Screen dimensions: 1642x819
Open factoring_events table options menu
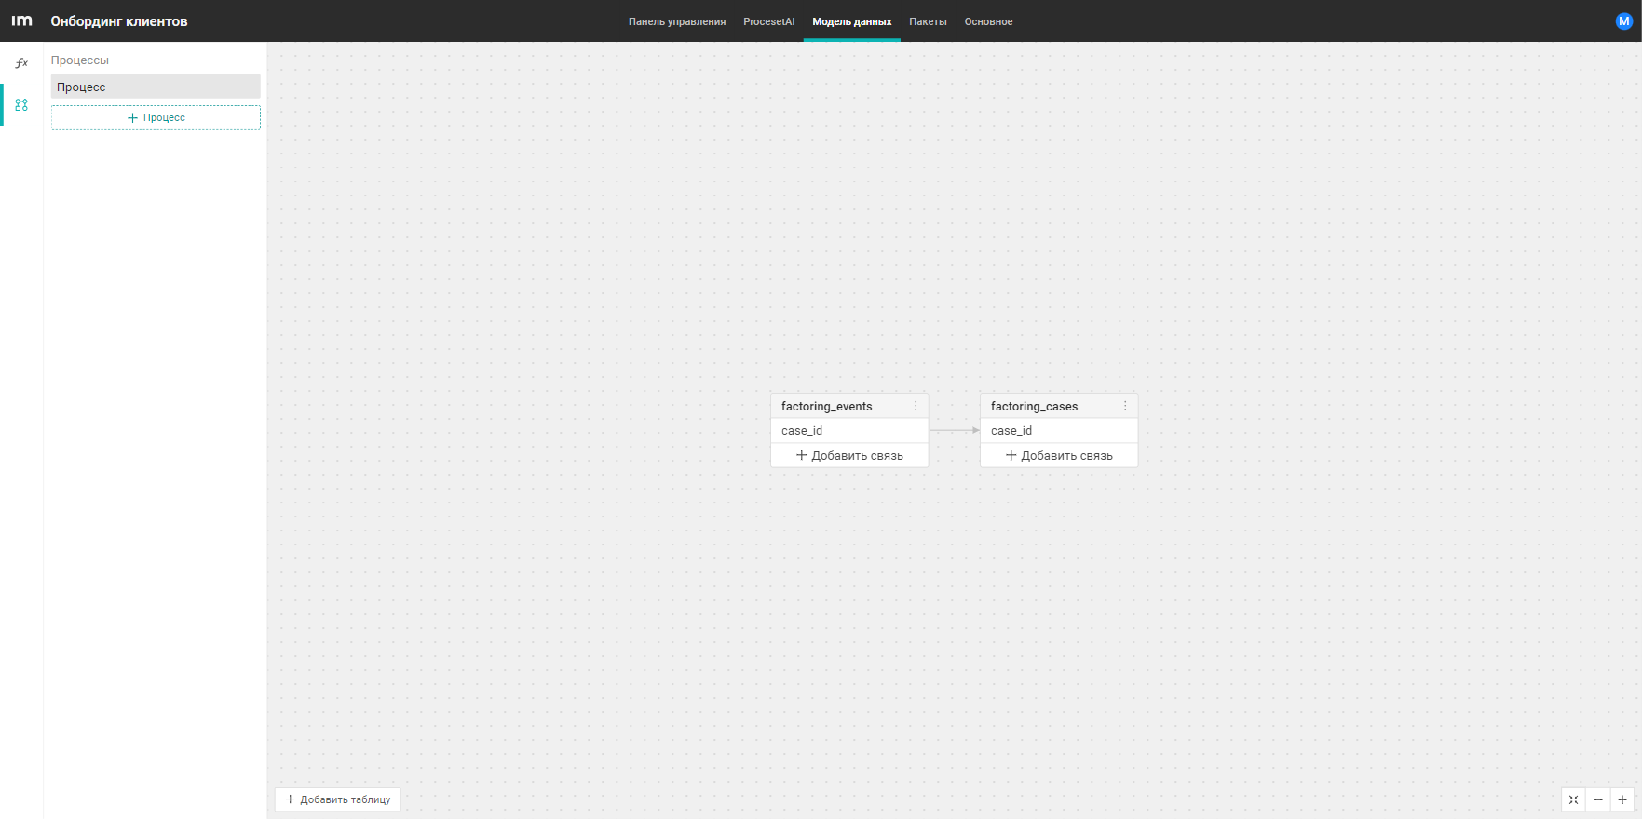(916, 406)
